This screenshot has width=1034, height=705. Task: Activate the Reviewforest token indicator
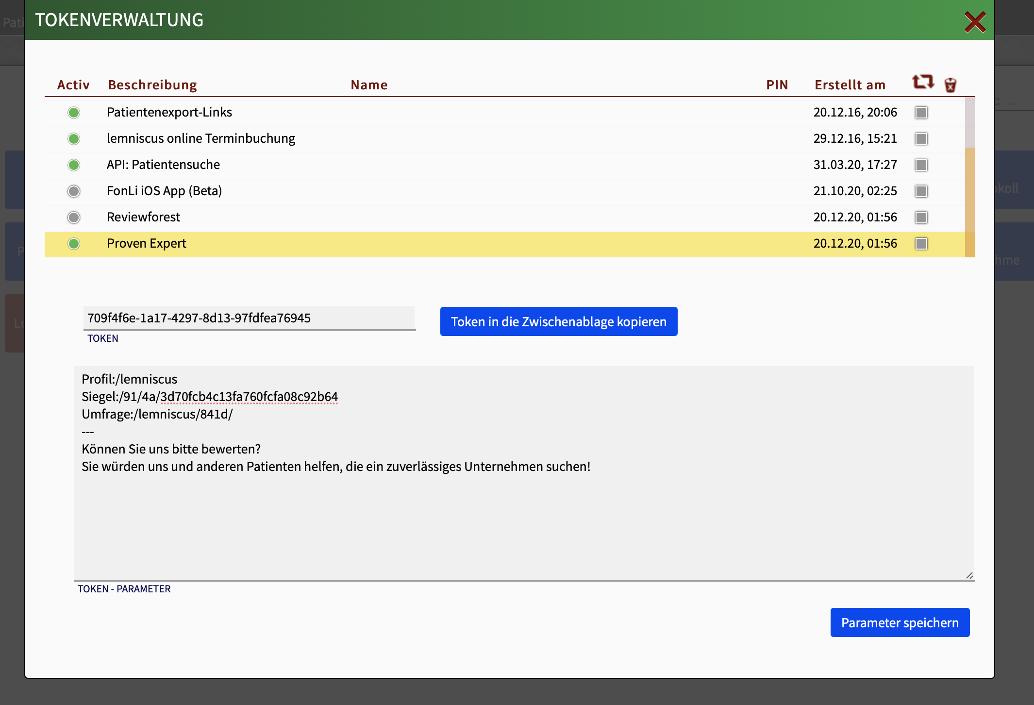click(x=74, y=218)
